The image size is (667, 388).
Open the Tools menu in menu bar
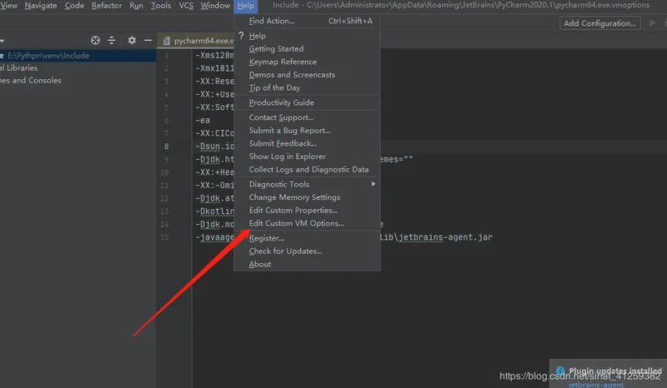[161, 6]
